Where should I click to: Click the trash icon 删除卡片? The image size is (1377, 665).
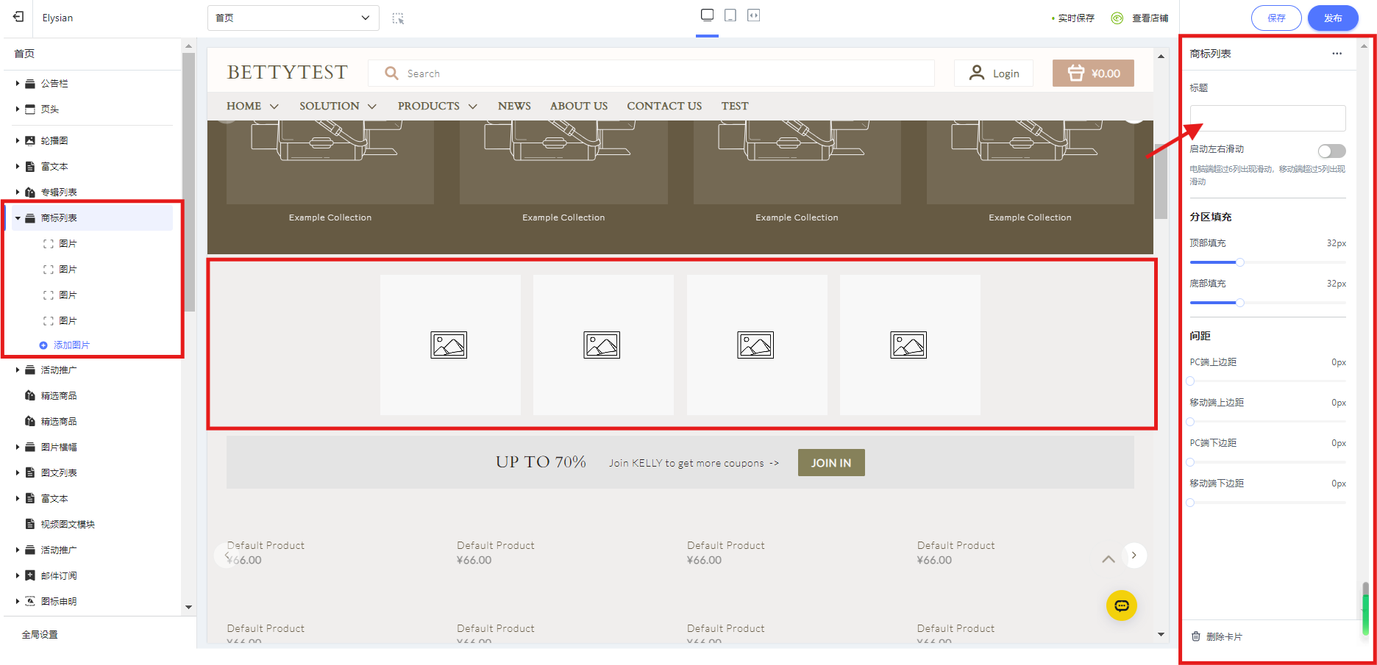tap(1196, 636)
